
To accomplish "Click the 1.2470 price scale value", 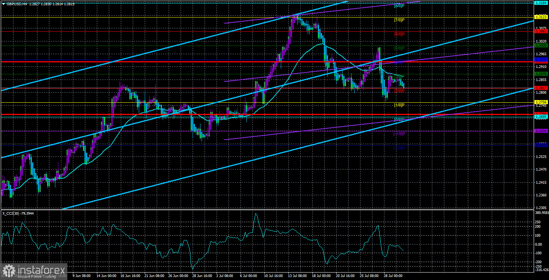I will [542, 169].
